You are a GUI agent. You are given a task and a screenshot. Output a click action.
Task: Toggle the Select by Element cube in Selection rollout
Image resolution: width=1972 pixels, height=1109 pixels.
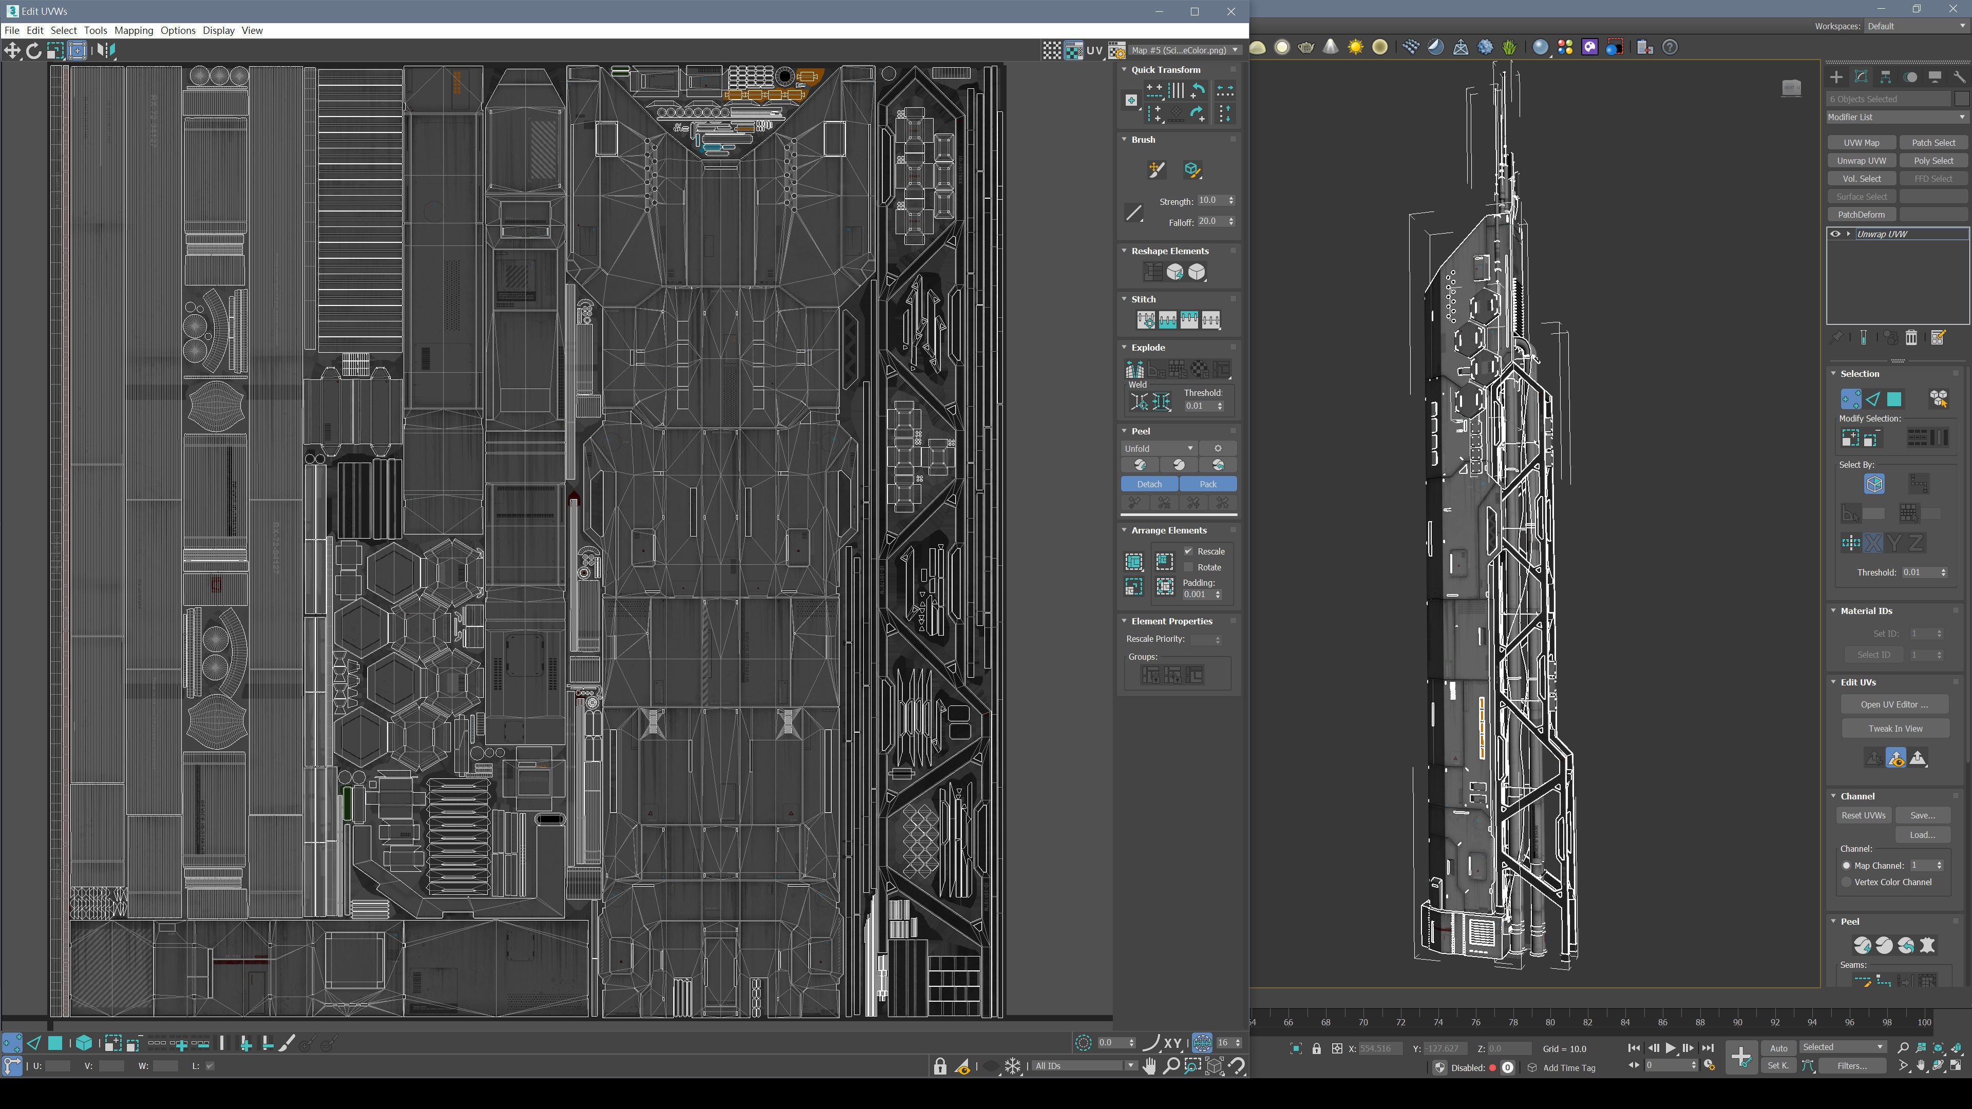pyautogui.click(x=1874, y=484)
